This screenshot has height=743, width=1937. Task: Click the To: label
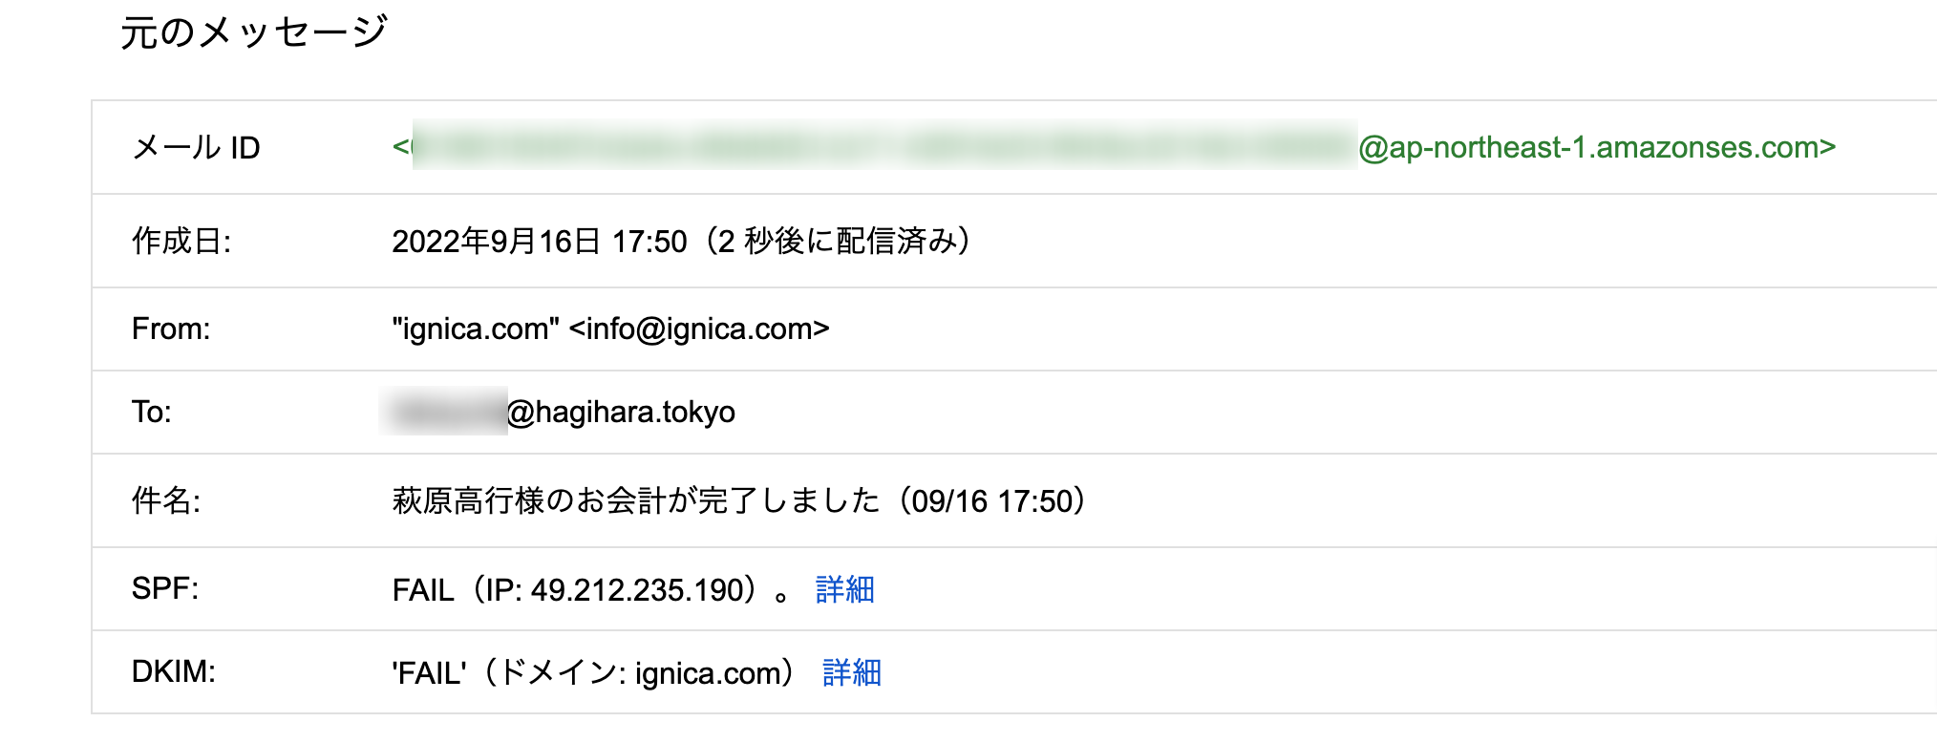pyautogui.click(x=152, y=412)
